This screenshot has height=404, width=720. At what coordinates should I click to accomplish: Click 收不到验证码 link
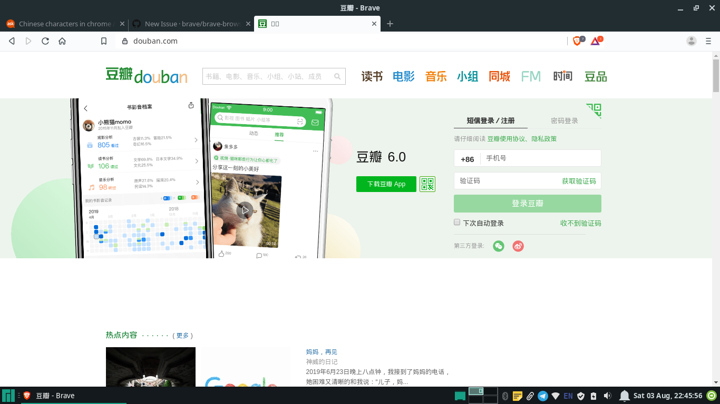(x=581, y=223)
